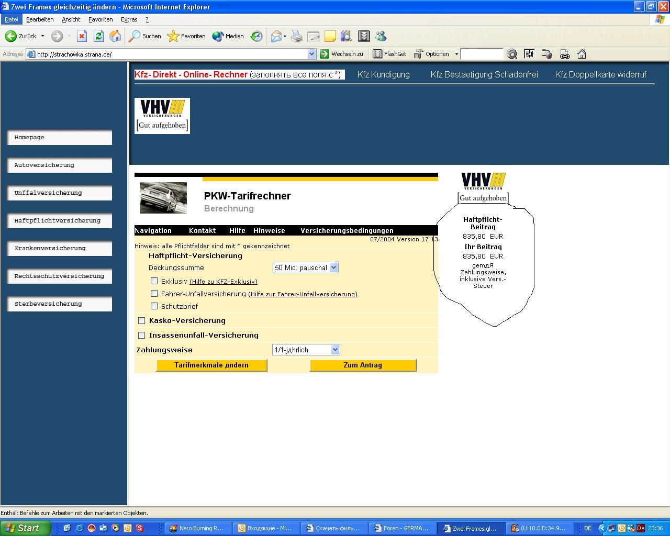
Task: Open Hilfe zu KFZ-Exklusiv link
Action: pyautogui.click(x=224, y=282)
